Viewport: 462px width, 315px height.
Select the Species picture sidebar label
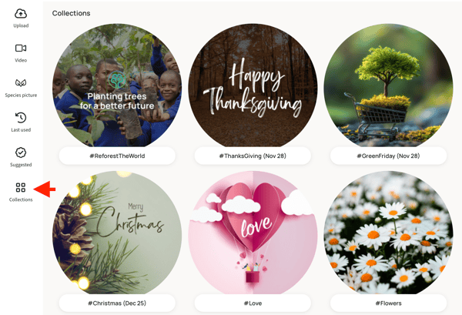[x=21, y=96]
